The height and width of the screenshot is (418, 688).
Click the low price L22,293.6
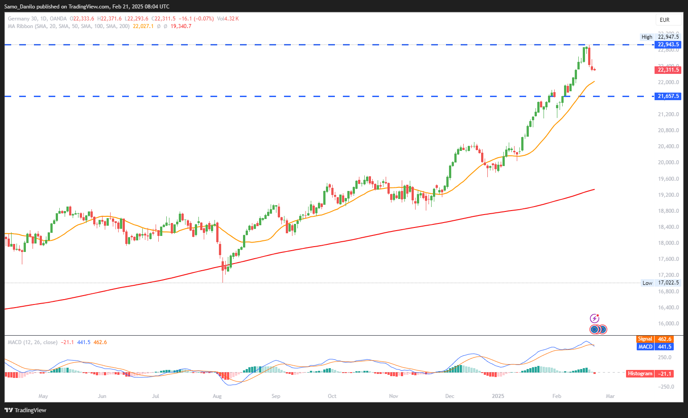(x=136, y=19)
